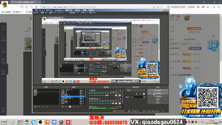Open new browser tab with plus
This screenshot has width=222, height=125.
tap(44, 2)
